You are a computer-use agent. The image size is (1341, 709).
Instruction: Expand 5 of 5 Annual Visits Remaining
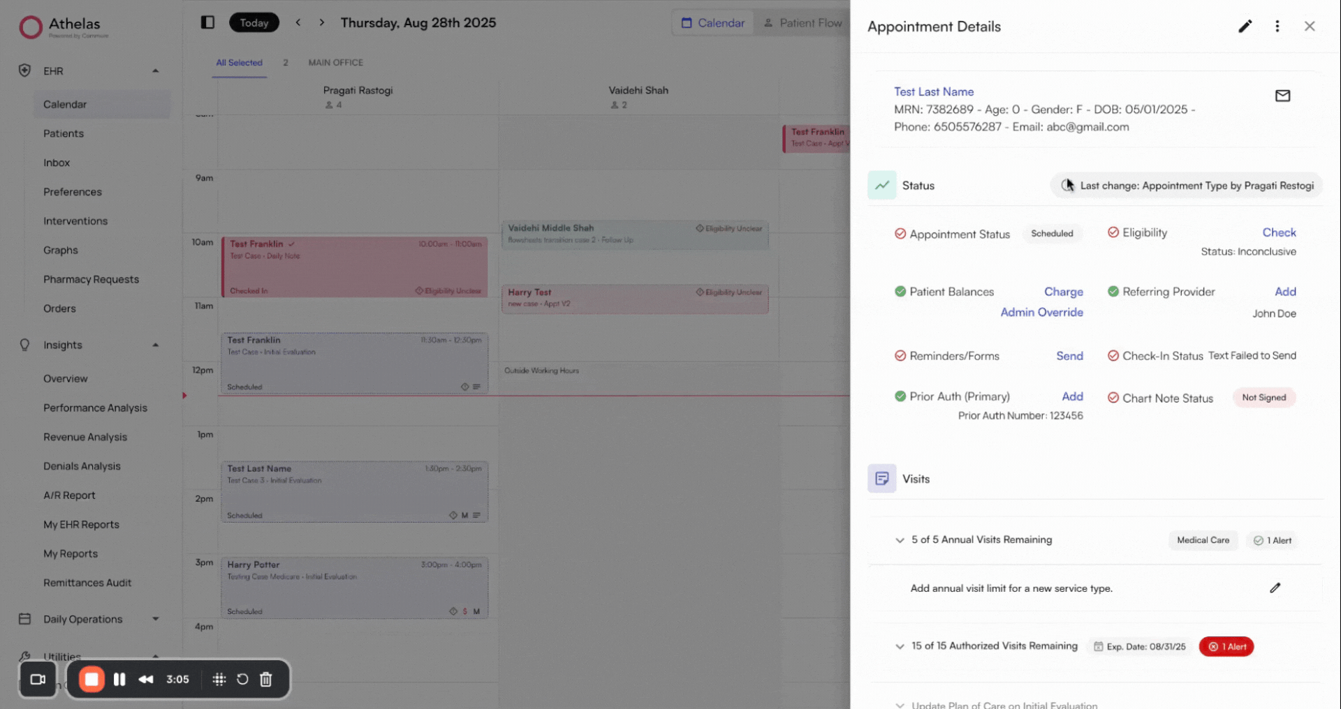[x=900, y=540]
